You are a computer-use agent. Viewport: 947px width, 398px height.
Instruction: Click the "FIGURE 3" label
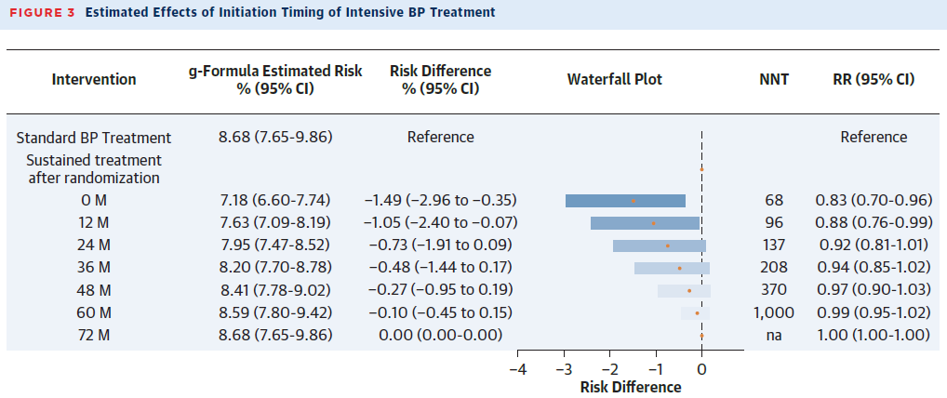40,13
